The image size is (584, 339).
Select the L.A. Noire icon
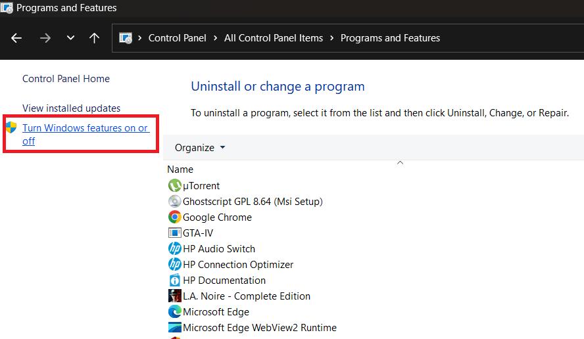click(174, 296)
